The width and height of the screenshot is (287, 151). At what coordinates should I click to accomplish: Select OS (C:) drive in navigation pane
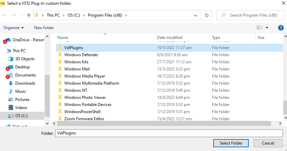coord(22,116)
